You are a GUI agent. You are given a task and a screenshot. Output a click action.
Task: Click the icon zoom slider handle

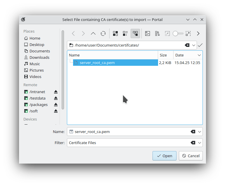click(x=175, y=33)
